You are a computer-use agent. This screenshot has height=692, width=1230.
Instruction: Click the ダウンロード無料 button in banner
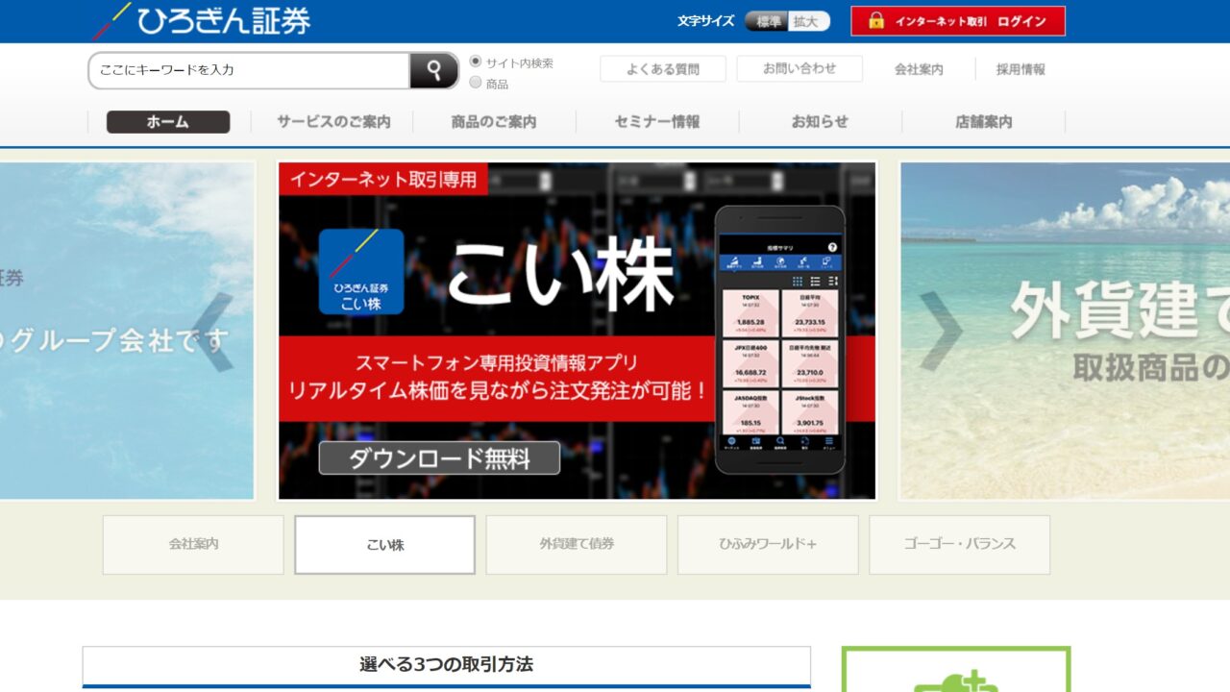(439, 458)
